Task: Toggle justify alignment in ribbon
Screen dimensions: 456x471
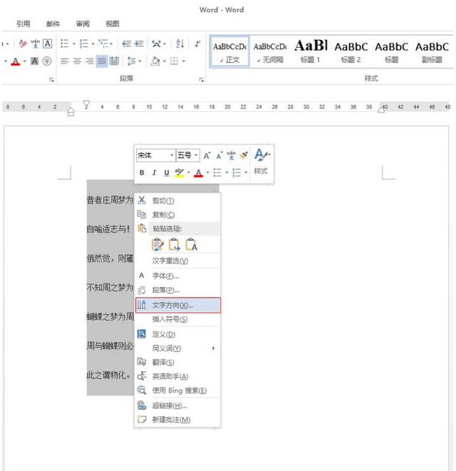Action: click(102, 61)
